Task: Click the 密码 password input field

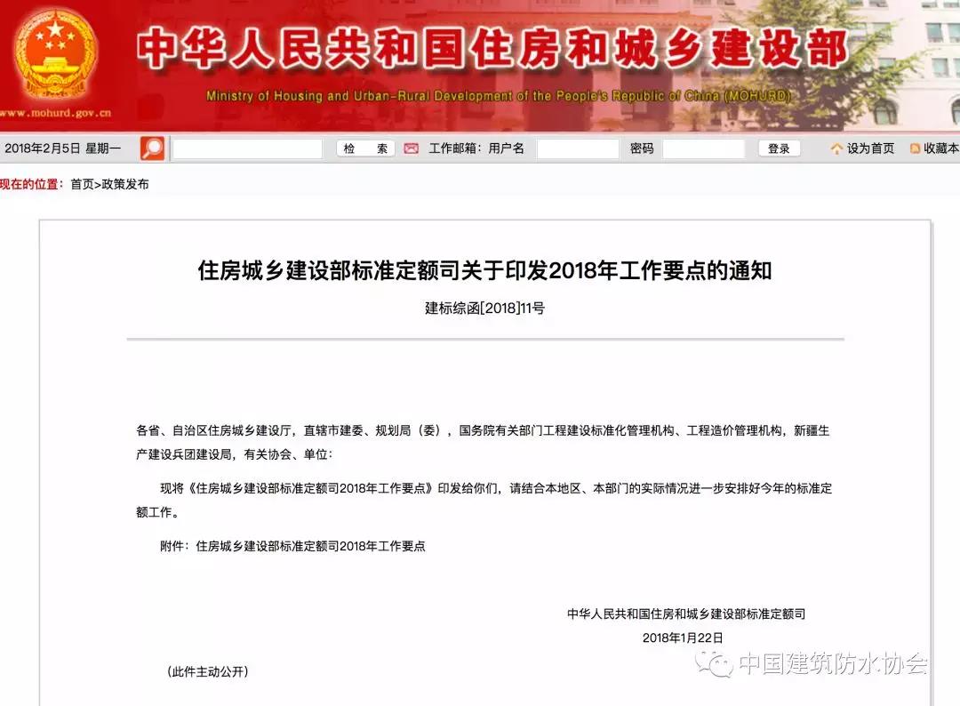Action: pos(703,148)
